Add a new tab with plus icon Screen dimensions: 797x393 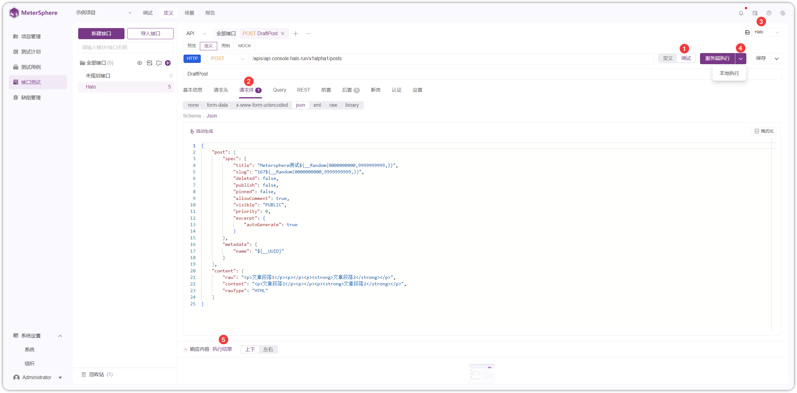click(x=295, y=33)
